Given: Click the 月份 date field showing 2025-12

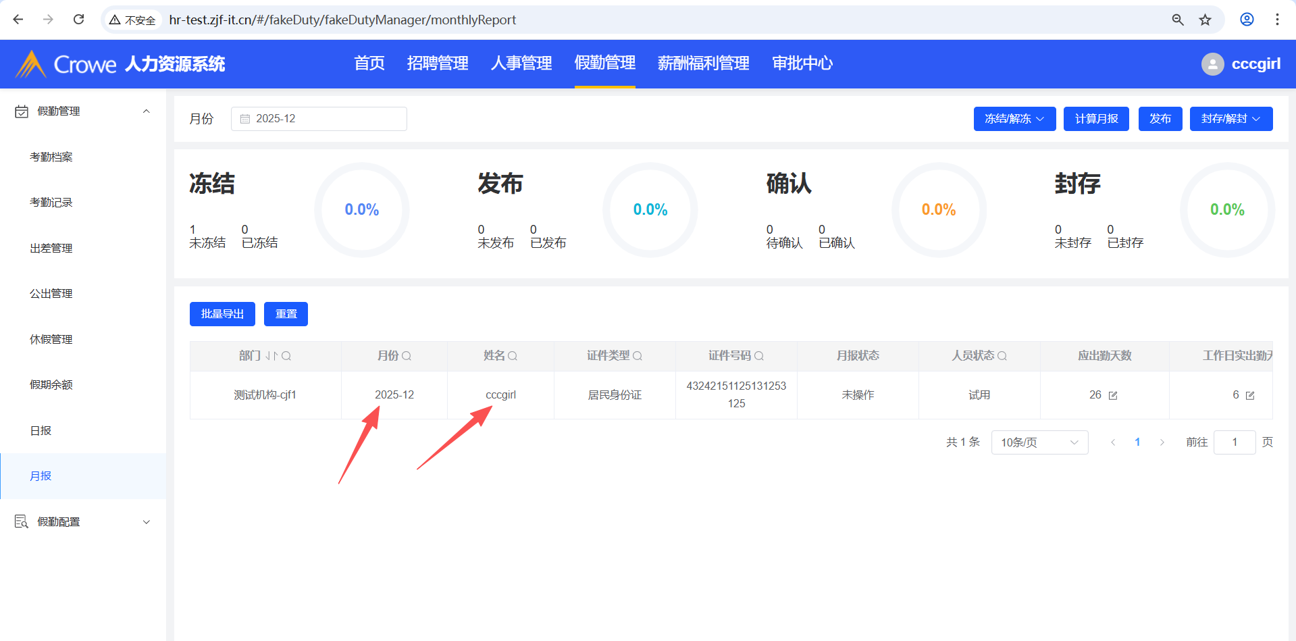Looking at the screenshot, I should point(319,119).
